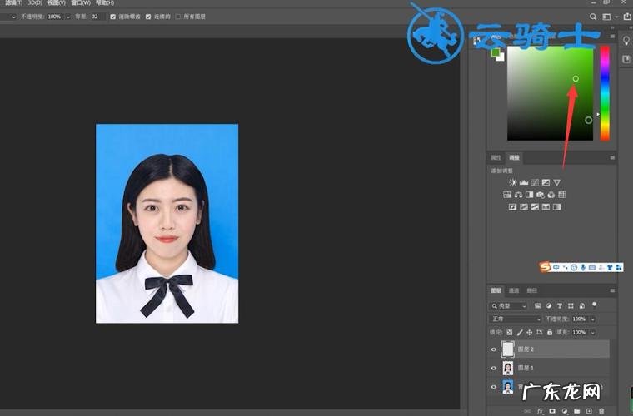Toggle lock image pixels brush icon

click(520, 333)
